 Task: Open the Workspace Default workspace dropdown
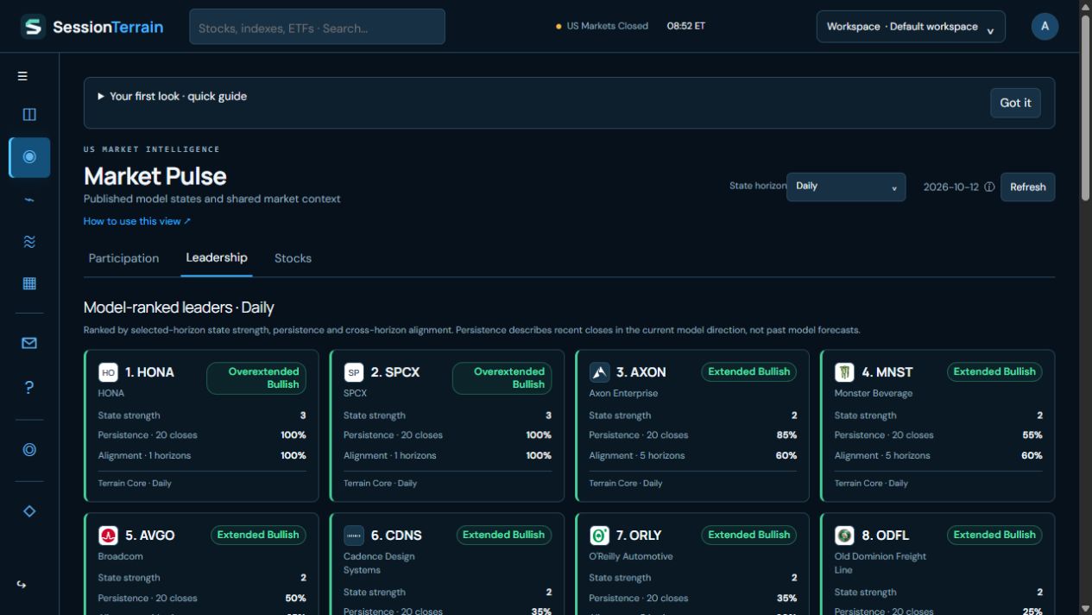(911, 27)
